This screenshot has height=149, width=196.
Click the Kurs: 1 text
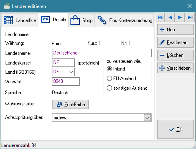(x=94, y=43)
